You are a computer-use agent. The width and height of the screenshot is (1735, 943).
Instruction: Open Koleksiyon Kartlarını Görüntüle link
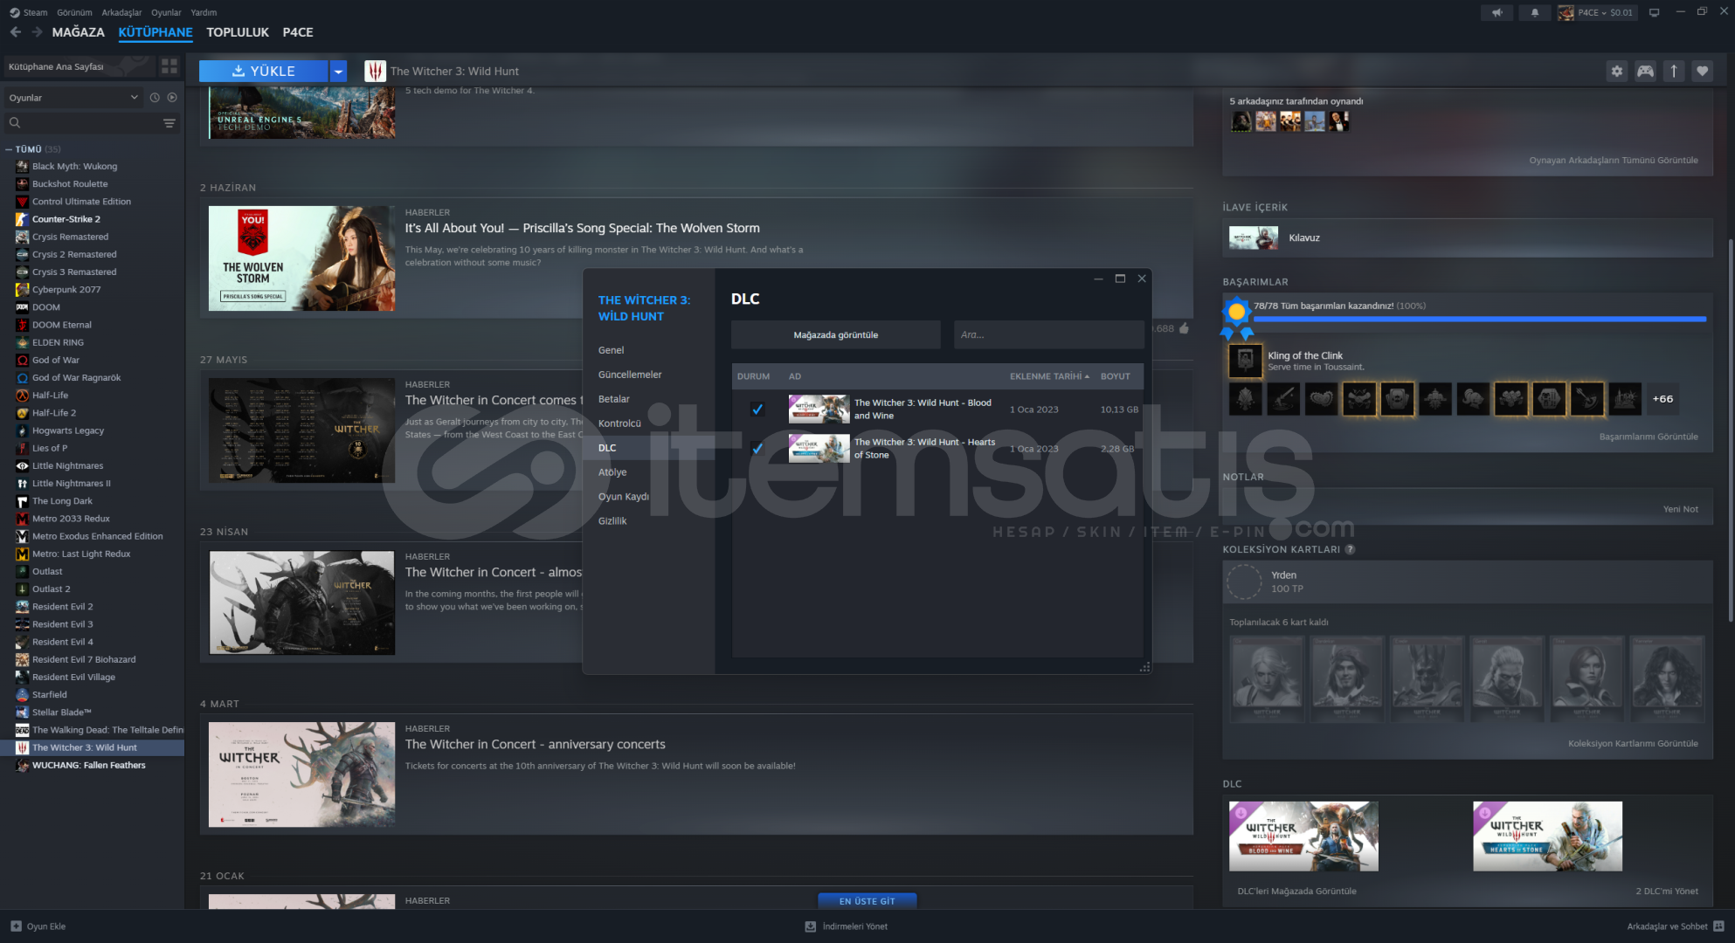pos(1633,744)
